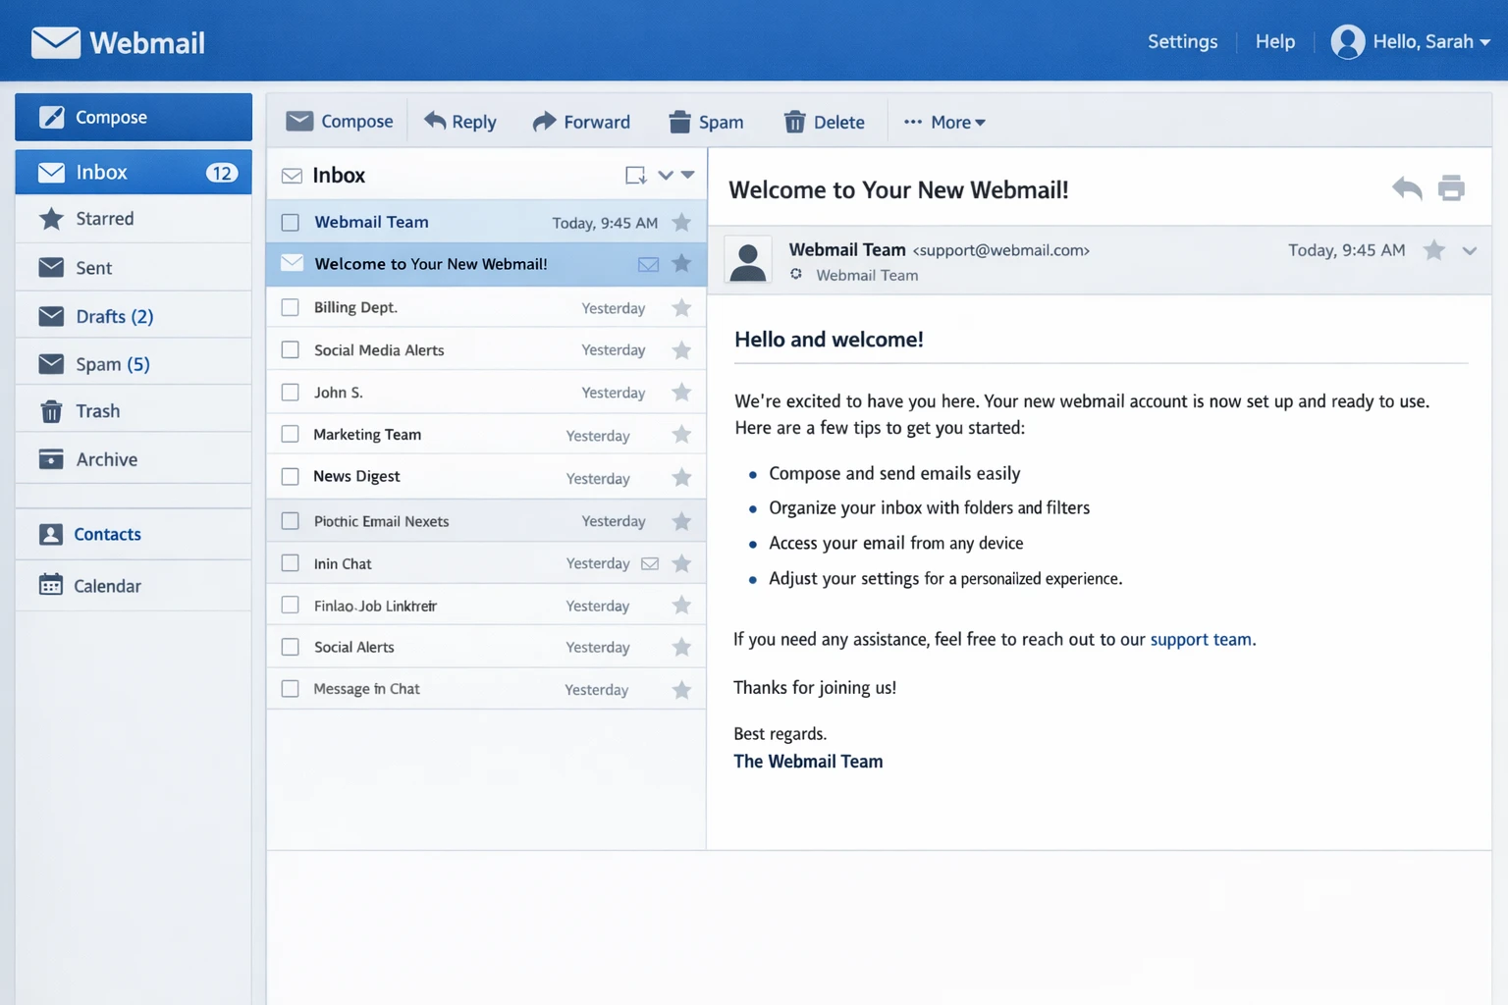Image resolution: width=1508 pixels, height=1005 pixels.
Task: Expand message details chevron in header
Action: click(1469, 251)
